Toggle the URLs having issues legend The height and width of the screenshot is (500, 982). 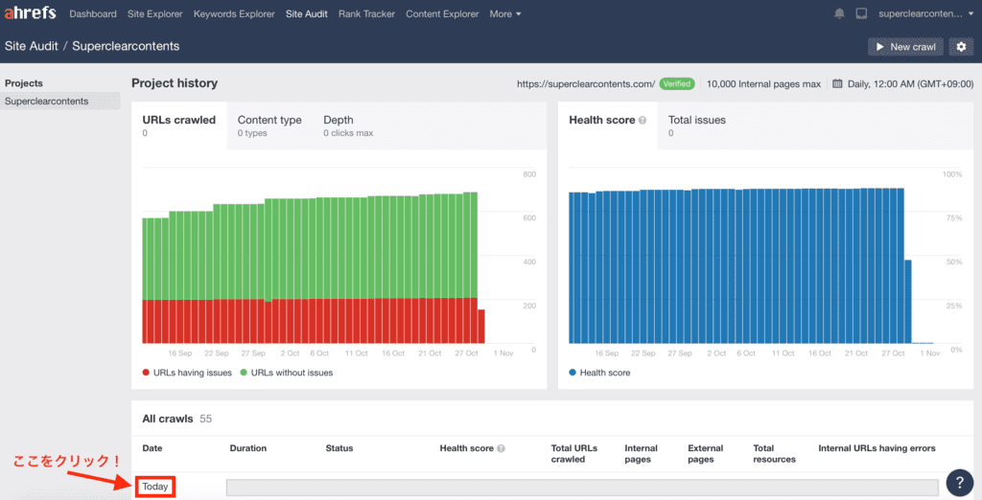pos(187,373)
